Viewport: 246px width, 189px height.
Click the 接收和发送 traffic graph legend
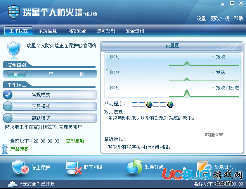point(226,88)
